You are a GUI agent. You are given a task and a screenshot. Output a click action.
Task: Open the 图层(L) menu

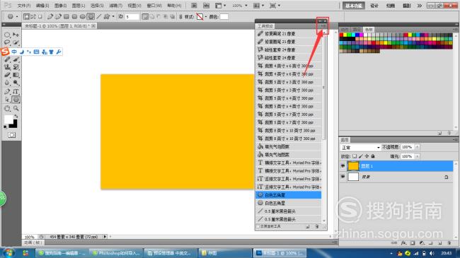[x=79, y=6]
